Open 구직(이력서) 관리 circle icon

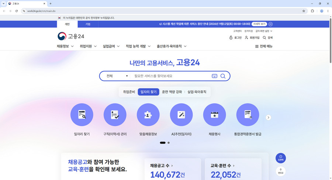click(x=115, y=115)
